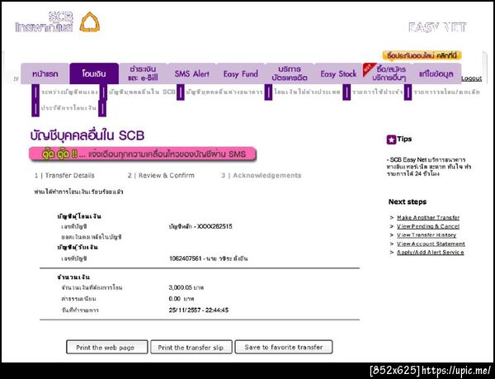Screen dimensions: 495x379
Task: Open the View Pending & Cancel link
Action: tap(428, 226)
